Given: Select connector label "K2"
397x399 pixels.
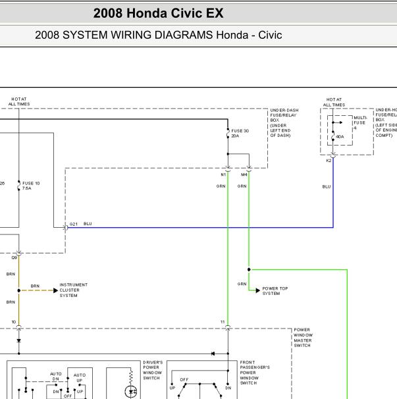Looking at the screenshot, I should pyautogui.click(x=329, y=161).
